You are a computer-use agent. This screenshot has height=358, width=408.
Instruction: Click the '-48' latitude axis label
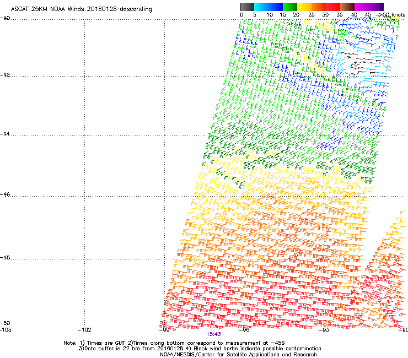[5, 257]
